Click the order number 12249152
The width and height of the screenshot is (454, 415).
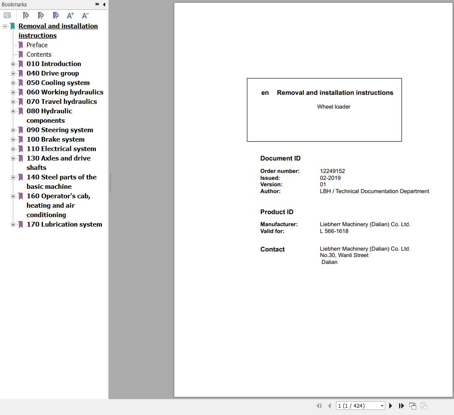[333, 171]
